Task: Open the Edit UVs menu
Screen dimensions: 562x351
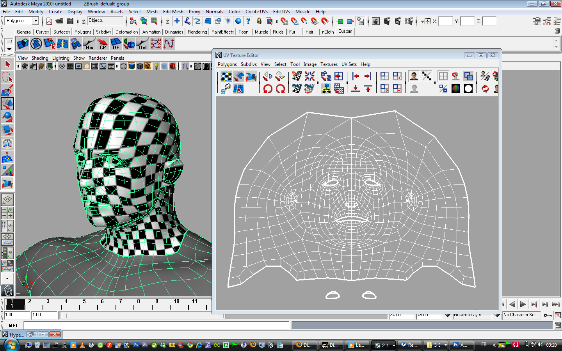Action: [x=281, y=12]
